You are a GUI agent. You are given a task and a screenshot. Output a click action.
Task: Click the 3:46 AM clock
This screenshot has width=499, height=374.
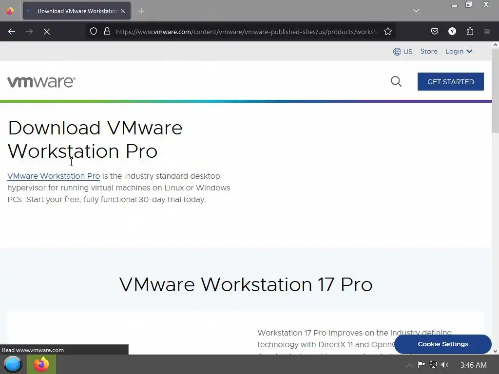pos(473,365)
